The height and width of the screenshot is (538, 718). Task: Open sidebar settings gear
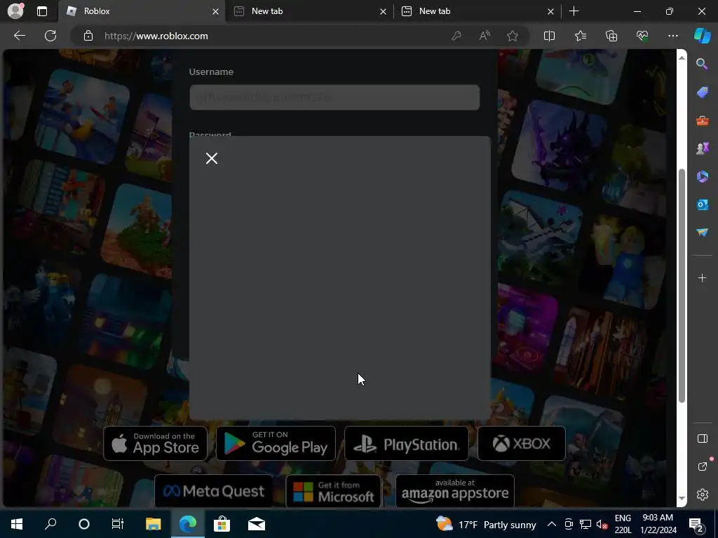702,495
